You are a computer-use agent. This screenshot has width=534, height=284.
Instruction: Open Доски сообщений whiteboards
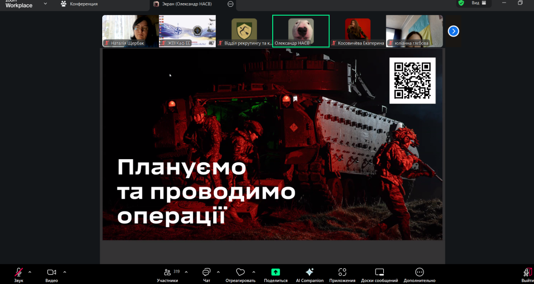[379, 273]
